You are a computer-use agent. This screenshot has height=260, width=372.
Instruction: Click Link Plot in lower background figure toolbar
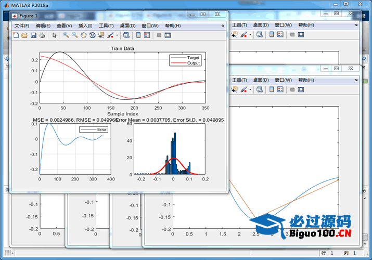click(260, 89)
